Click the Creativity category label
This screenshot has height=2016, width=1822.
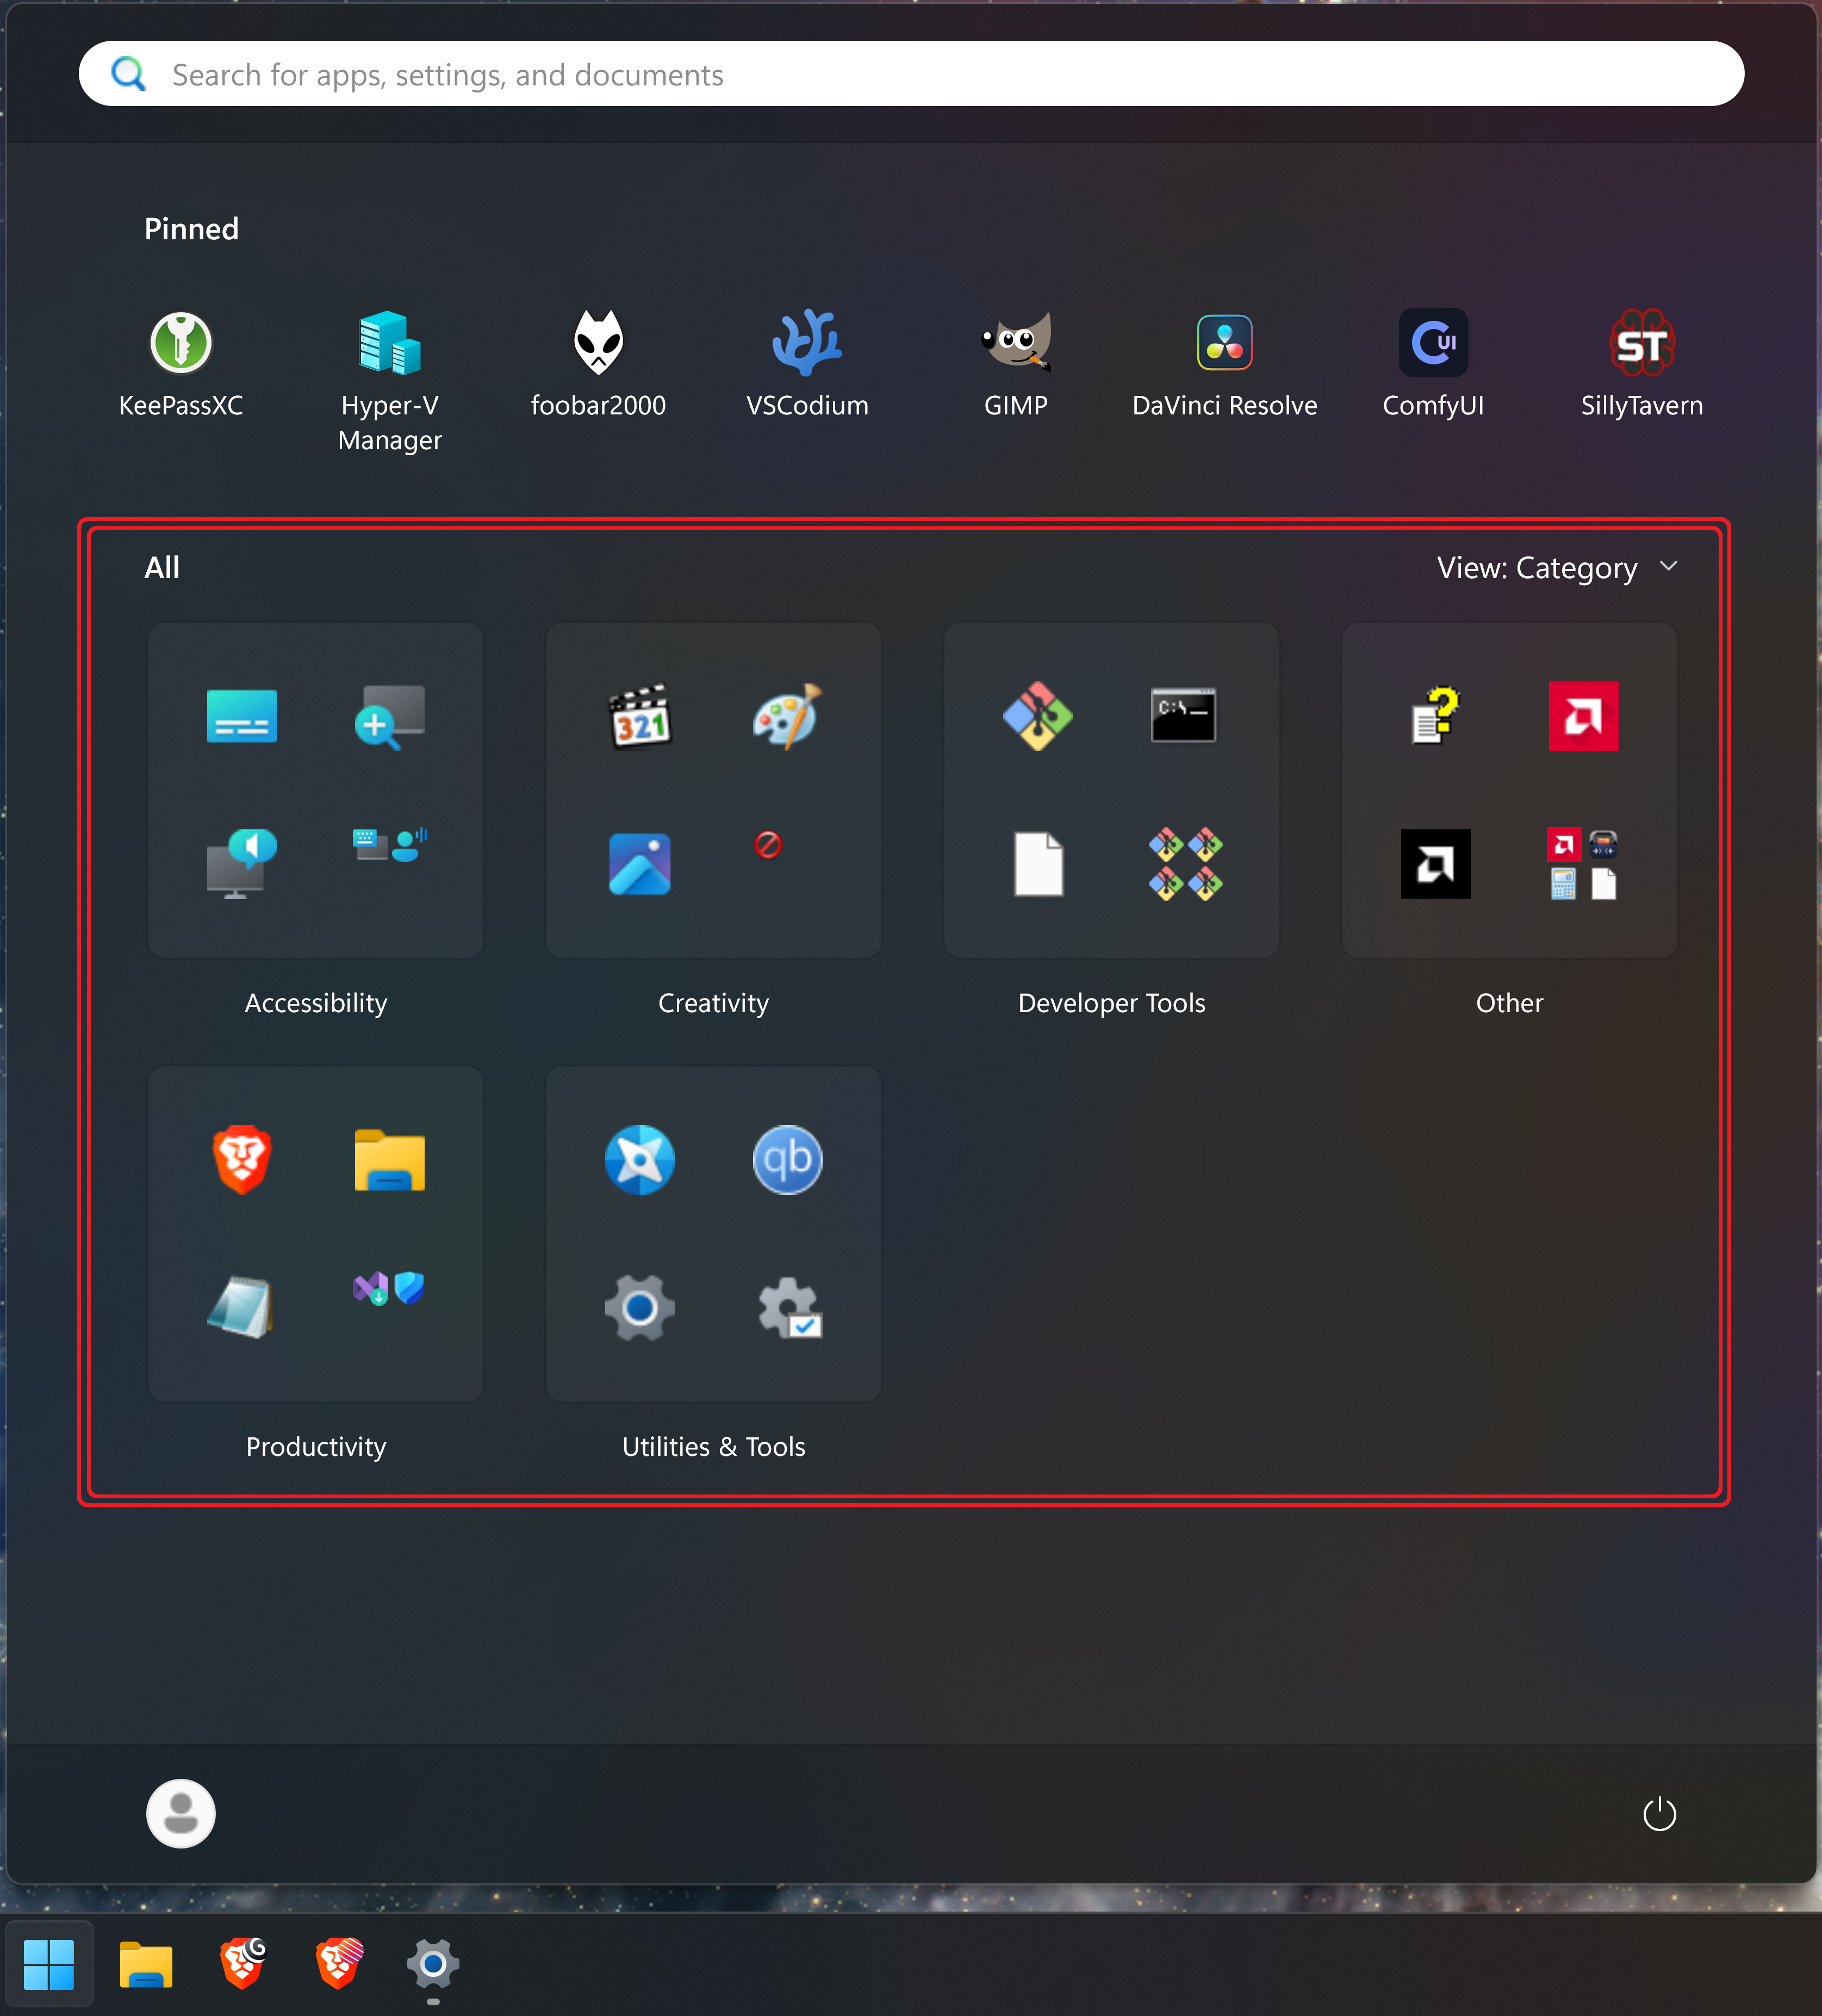(x=714, y=1003)
